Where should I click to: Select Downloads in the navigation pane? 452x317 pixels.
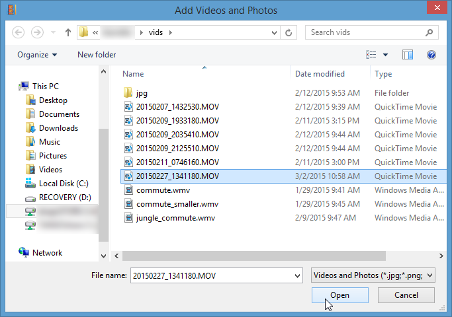[x=58, y=128]
